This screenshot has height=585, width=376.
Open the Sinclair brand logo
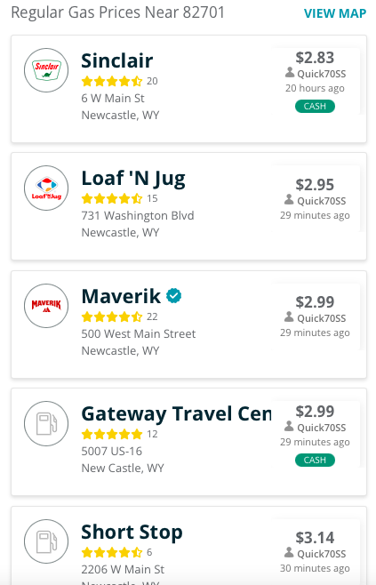pyautogui.click(x=46, y=70)
